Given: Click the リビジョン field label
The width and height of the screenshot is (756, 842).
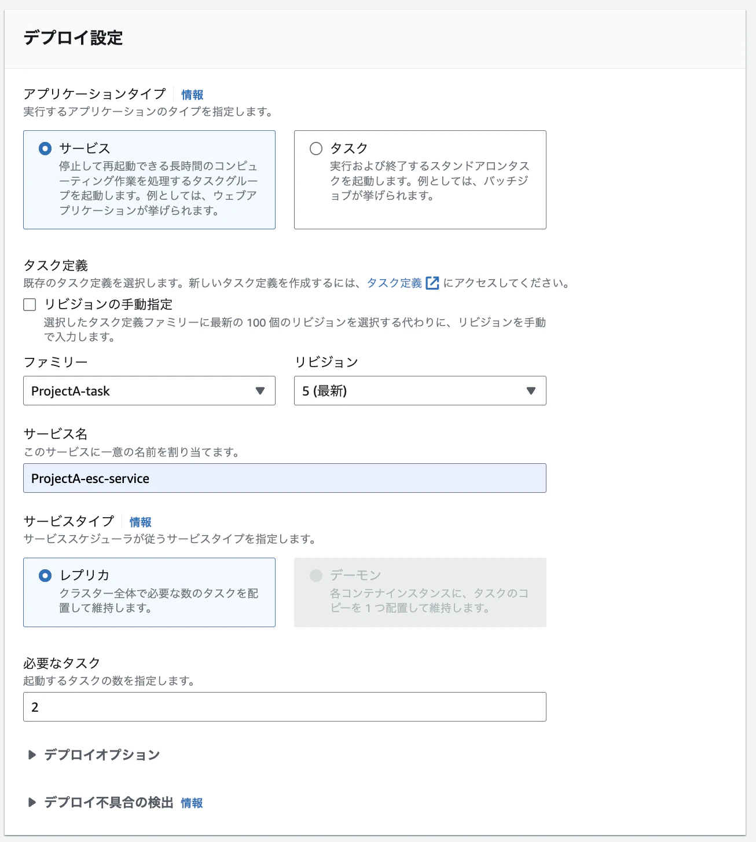Looking at the screenshot, I should click(x=326, y=363).
